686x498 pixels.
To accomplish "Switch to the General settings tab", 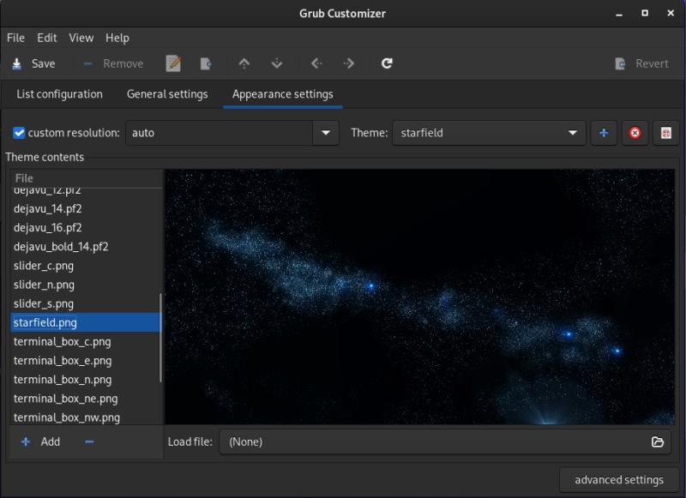I will 167,94.
